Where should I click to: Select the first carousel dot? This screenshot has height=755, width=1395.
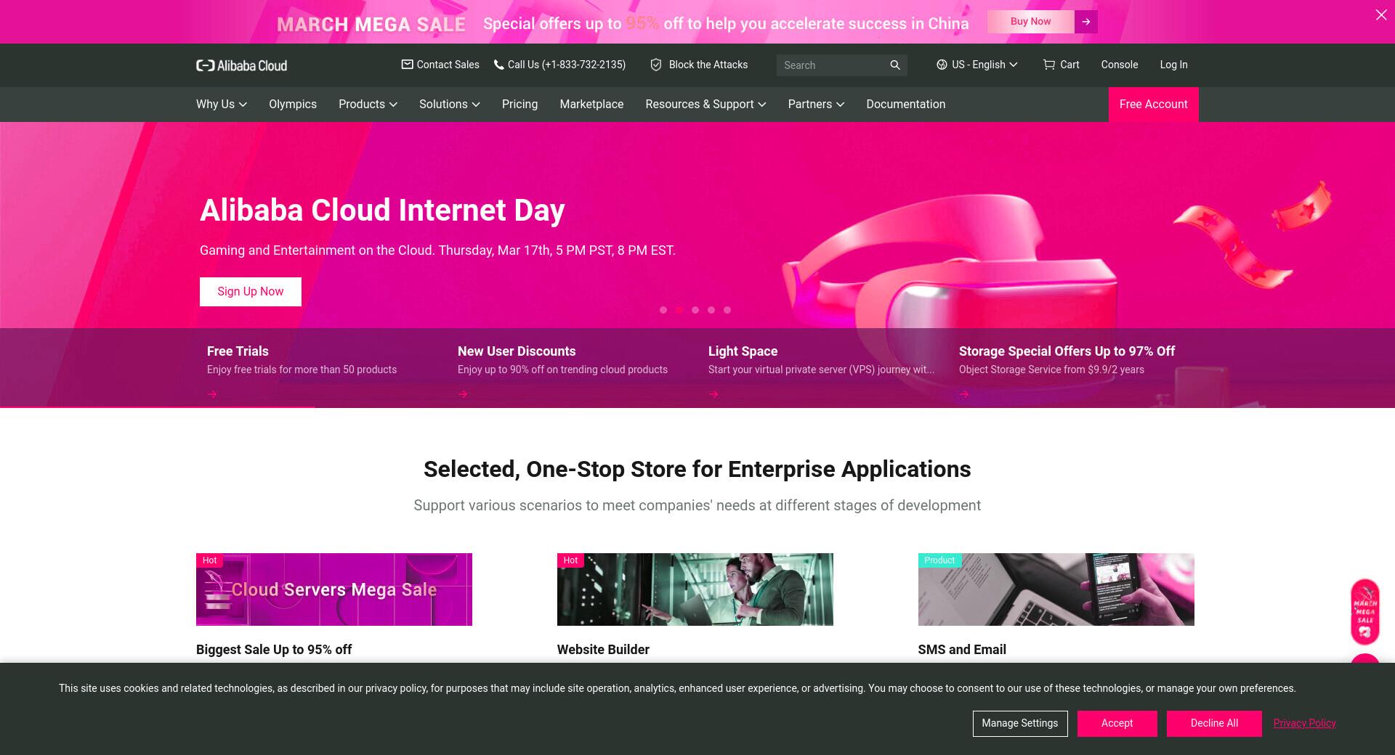coord(663,310)
